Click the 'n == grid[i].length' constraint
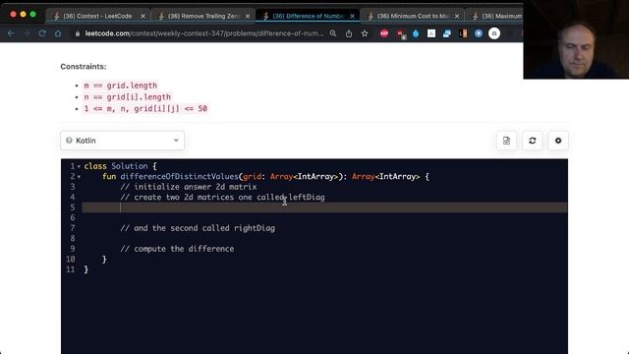Screen dimensions: 629x354 [x=127, y=97]
